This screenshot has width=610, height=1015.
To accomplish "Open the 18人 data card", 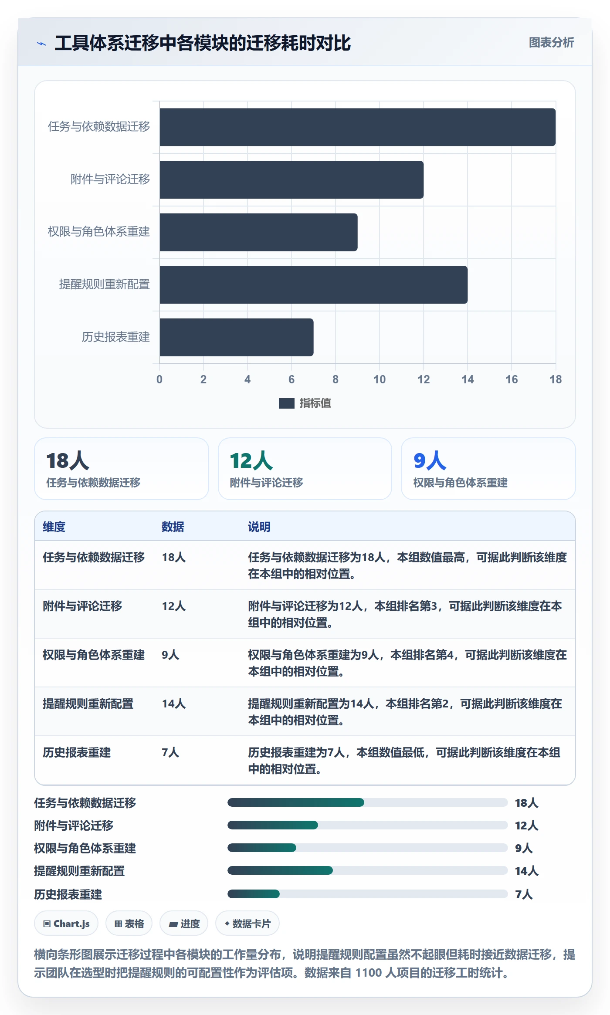I will 122,469.
